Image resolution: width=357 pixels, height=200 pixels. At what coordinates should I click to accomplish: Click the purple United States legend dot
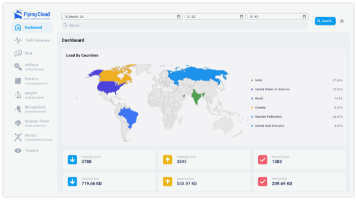[x=252, y=89]
